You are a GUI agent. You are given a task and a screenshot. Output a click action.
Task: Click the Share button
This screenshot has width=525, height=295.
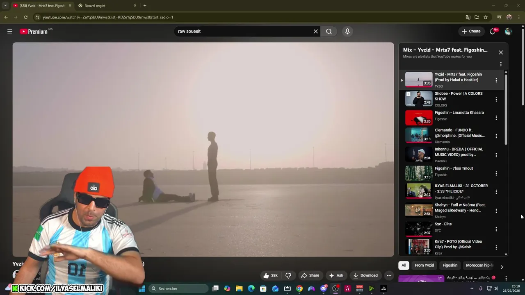coord(310,275)
